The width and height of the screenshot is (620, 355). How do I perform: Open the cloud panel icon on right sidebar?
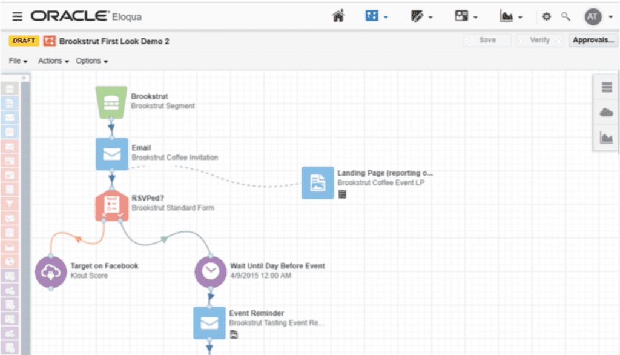[x=606, y=113]
